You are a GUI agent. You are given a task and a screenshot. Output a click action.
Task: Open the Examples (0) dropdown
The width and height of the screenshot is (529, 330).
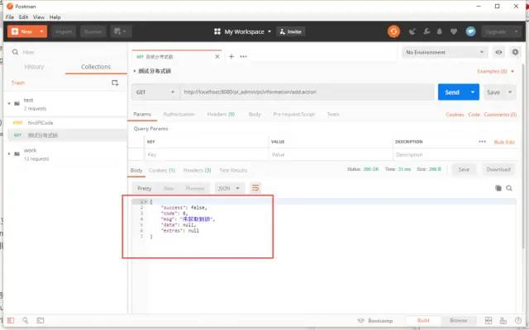click(496, 72)
